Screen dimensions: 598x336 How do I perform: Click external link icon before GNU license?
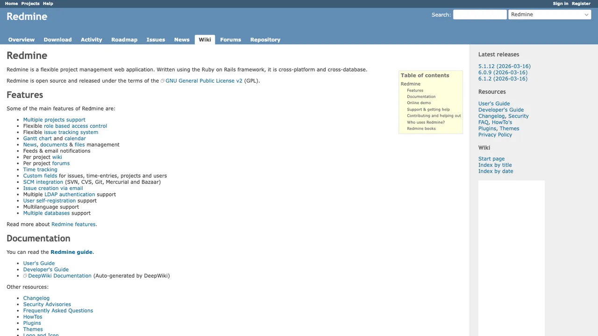click(163, 81)
